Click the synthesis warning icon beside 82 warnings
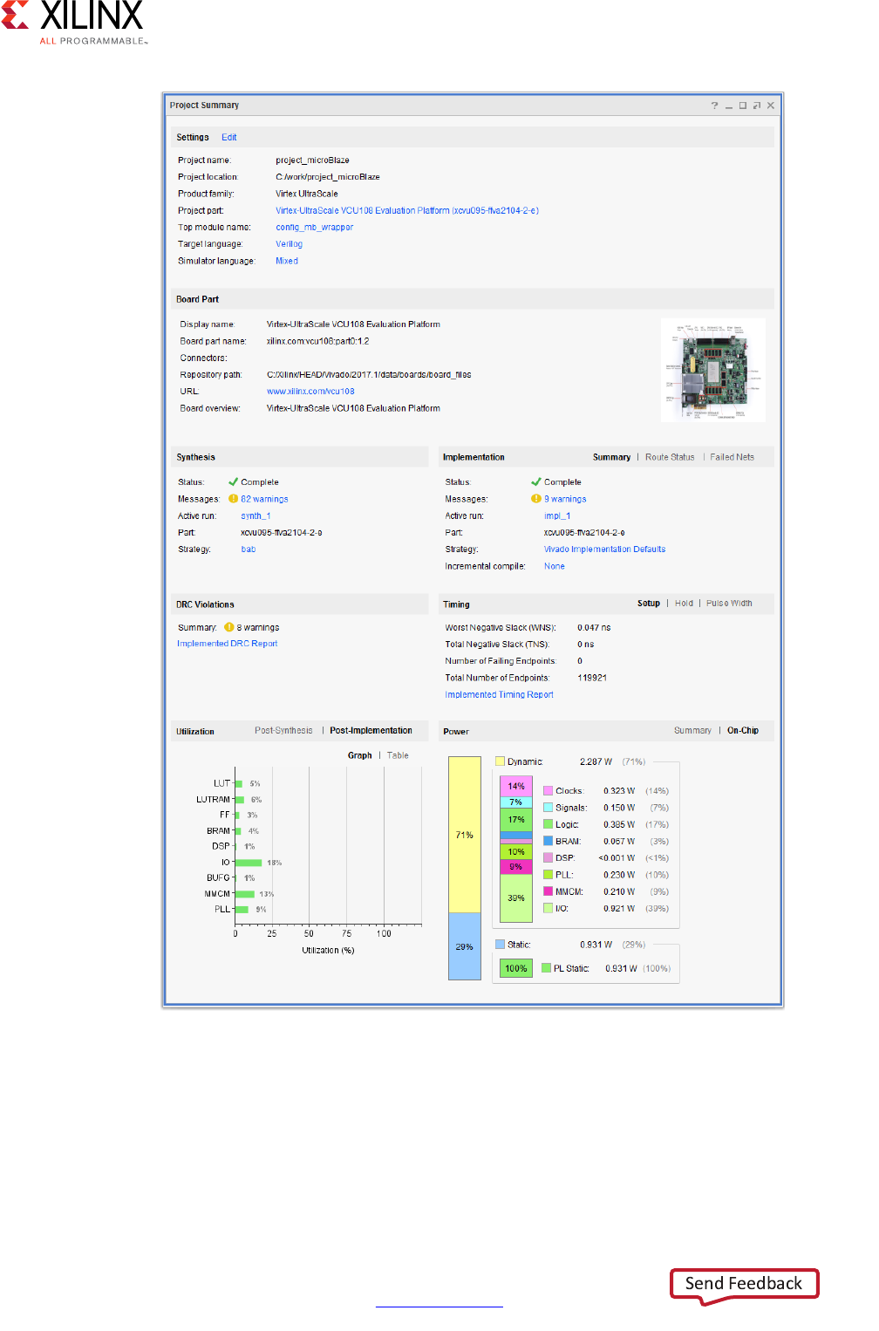The height and width of the screenshot is (1331, 879). point(233,499)
